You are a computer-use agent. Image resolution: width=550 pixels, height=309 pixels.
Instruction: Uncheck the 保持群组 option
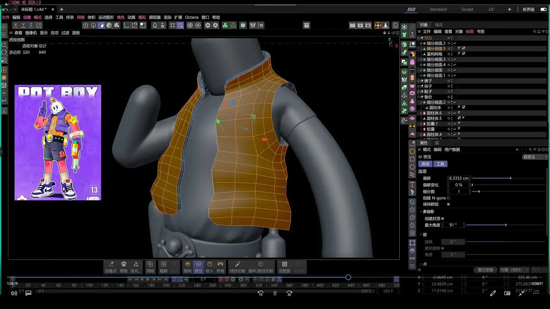click(449, 204)
